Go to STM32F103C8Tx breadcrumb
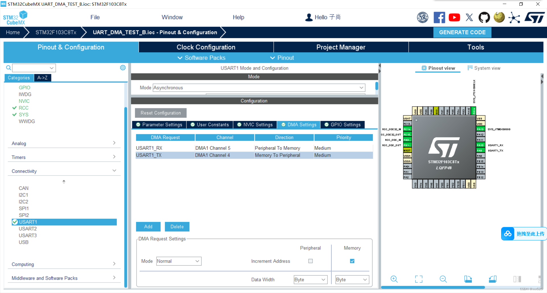 tap(56, 32)
